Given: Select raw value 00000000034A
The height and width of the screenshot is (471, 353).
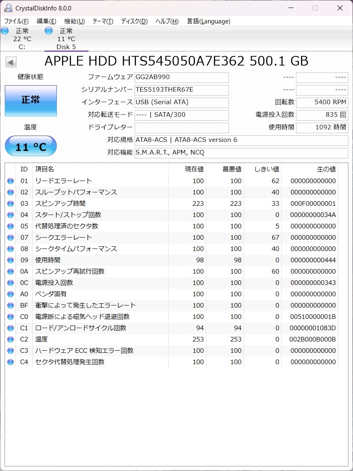Looking at the screenshot, I should click(x=313, y=215).
